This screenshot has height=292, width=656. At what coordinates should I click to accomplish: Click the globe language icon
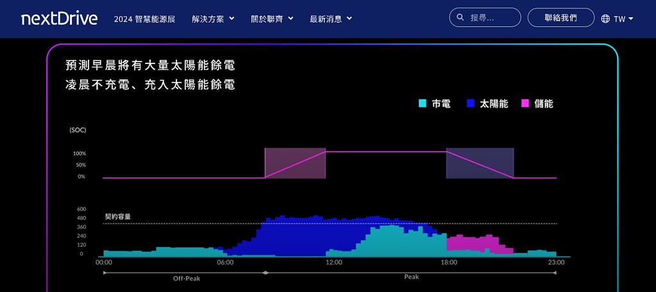[x=605, y=19]
